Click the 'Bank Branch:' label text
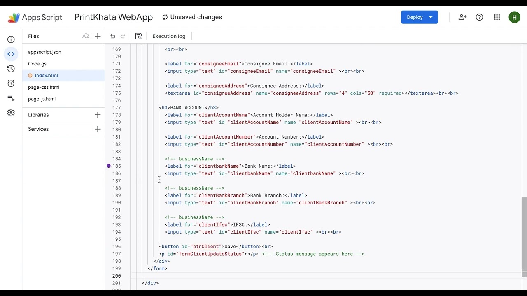 coord(267,195)
